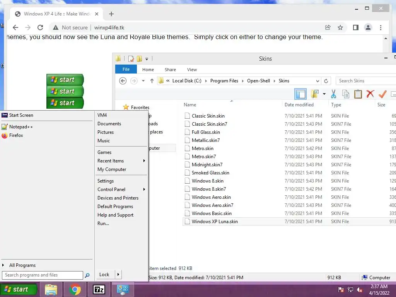Screen dimensions: 396x297
Task: Open the Chrome share page icon
Action: click(328, 27)
